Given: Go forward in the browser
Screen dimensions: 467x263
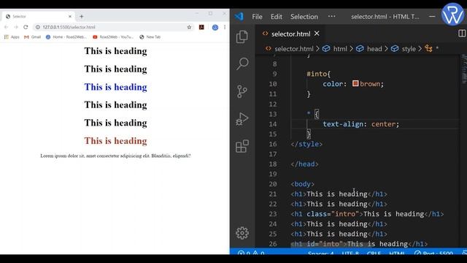Looking at the screenshot, I should point(16,27).
